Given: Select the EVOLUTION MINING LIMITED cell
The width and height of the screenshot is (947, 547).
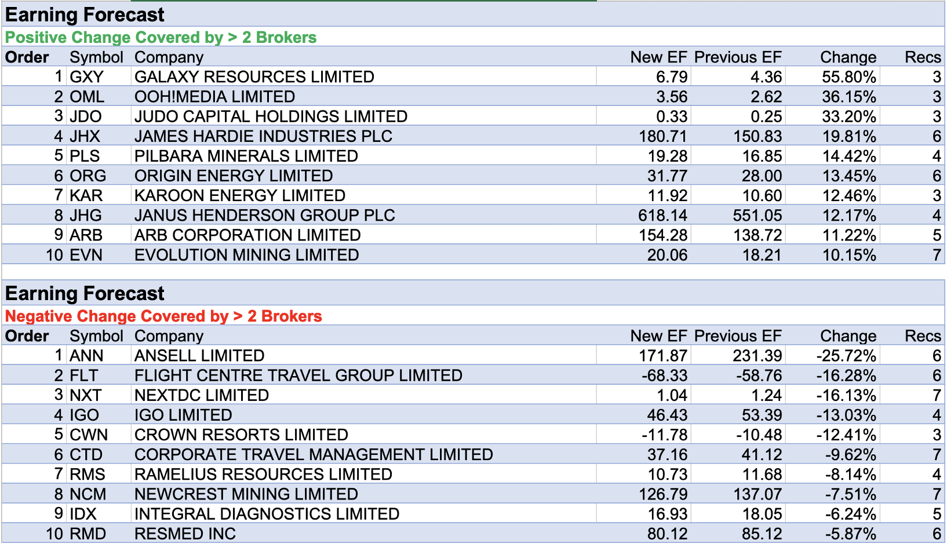Looking at the screenshot, I should coord(246,255).
